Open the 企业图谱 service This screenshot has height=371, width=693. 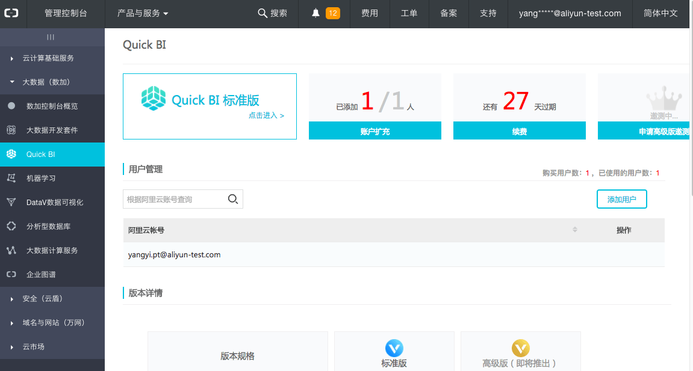52,275
